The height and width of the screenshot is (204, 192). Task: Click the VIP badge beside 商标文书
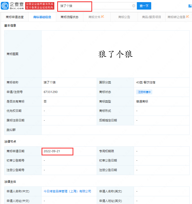[103, 17]
